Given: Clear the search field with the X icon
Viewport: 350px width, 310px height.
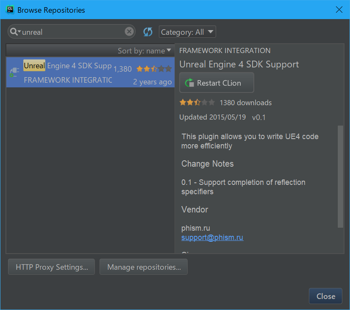Looking at the screenshot, I should 129,31.
